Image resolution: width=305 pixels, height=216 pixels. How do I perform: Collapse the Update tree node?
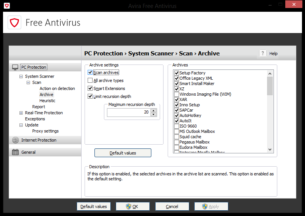coord(21,125)
